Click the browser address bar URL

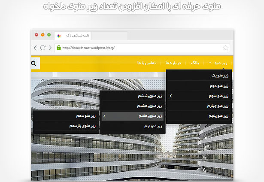pos(89,48)
